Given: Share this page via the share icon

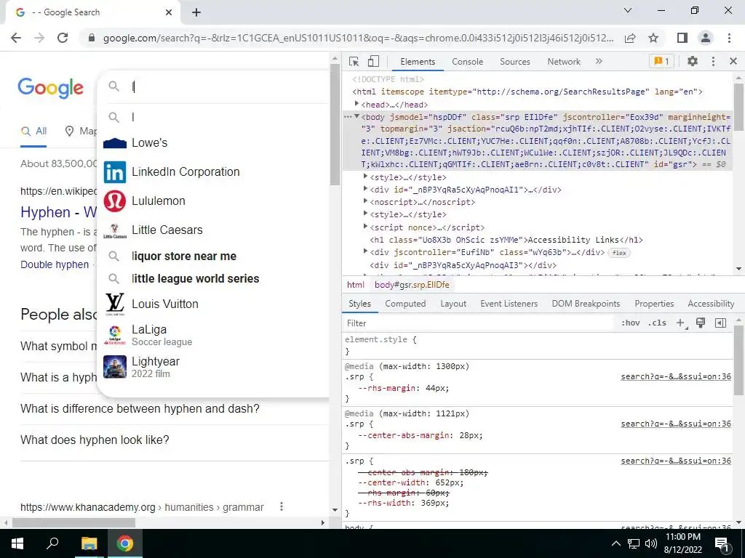Looking at the screenshot, I should tap(630, 38).
